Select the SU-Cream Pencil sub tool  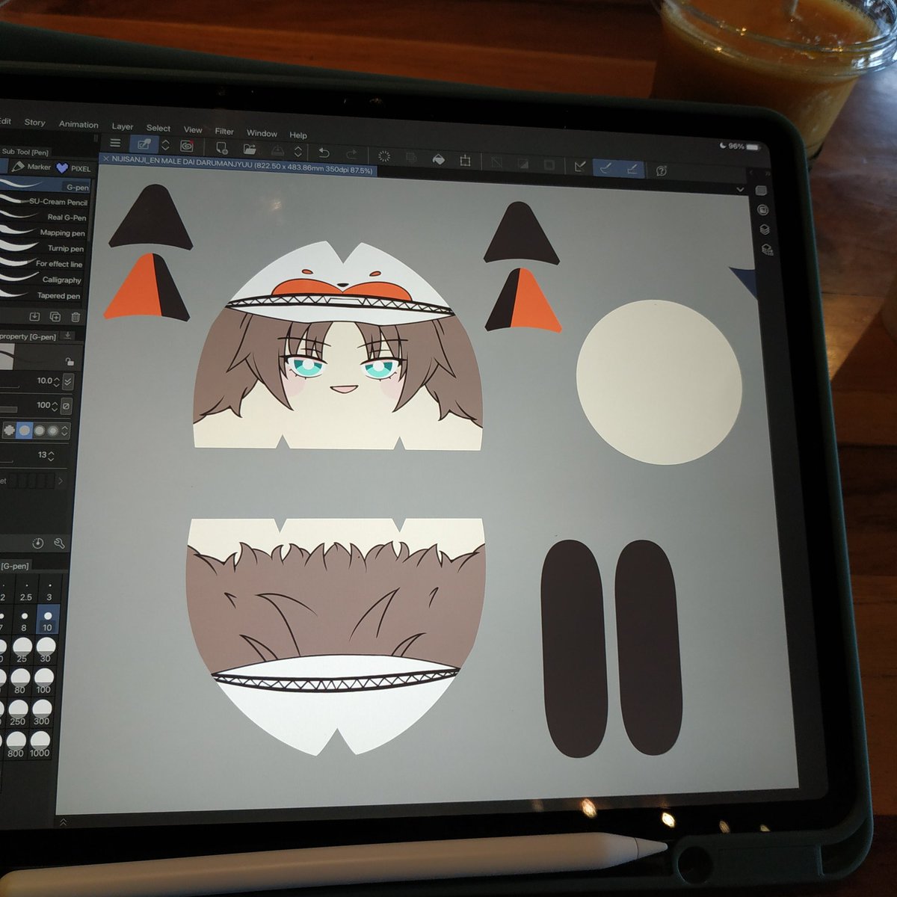pos(45,201)
